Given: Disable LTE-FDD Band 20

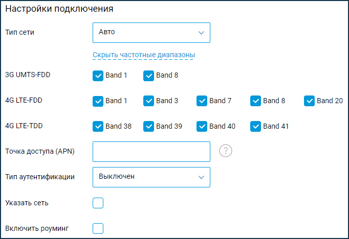Looking at the screenshot, I should 309,101.
